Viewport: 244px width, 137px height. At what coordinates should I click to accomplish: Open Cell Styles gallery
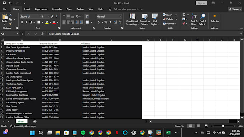pos(155,20)
